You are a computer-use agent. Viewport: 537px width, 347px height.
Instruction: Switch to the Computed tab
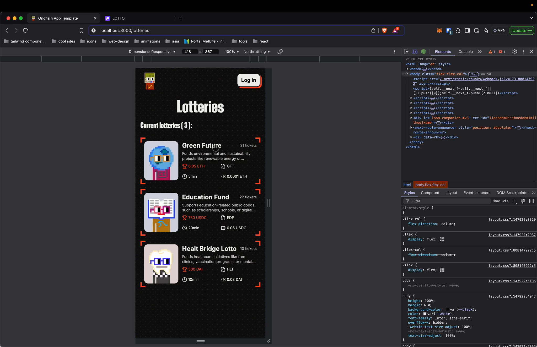point(430,193)
